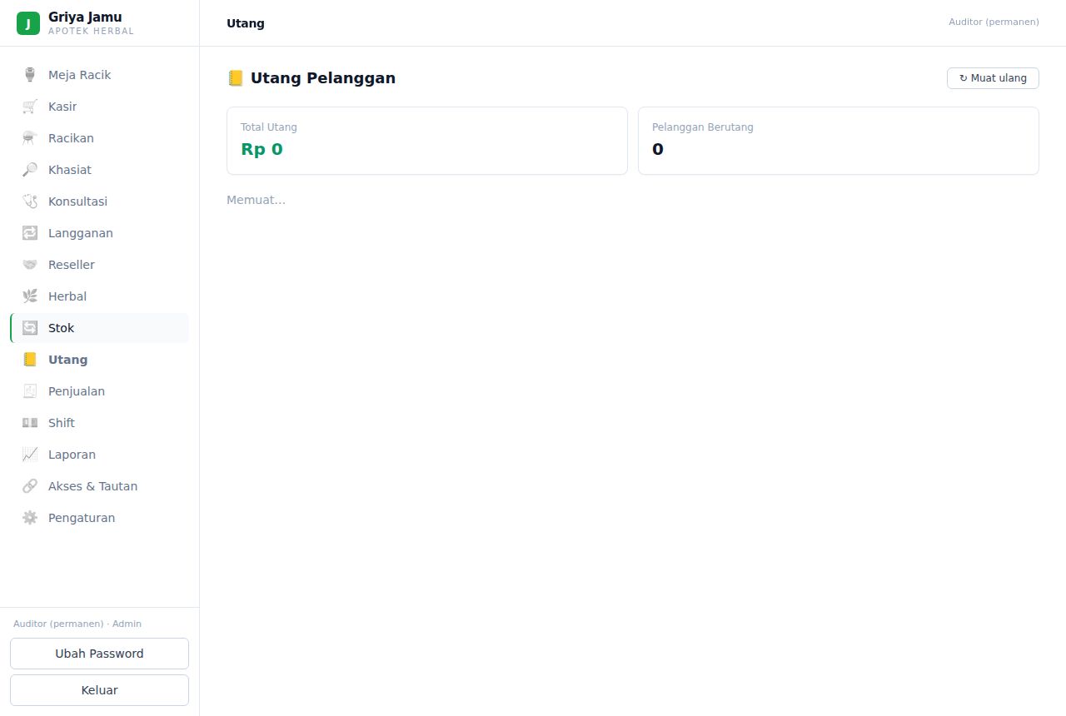Open the Langganan repeat icon
1066x716 pixels.
30,233
